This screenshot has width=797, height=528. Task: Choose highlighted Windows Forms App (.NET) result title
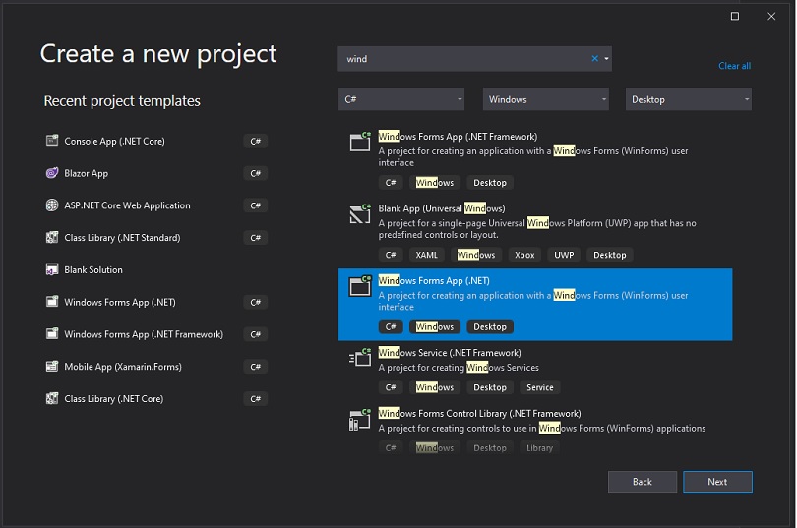point(434,280)
